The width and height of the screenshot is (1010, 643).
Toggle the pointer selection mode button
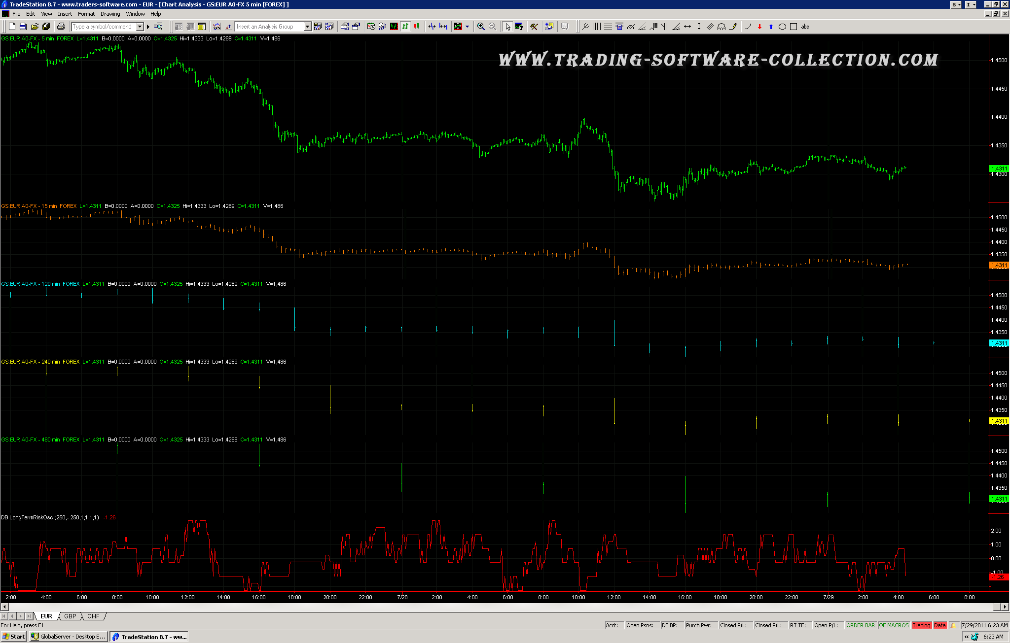pyautogui.click(x=507, y=27)
